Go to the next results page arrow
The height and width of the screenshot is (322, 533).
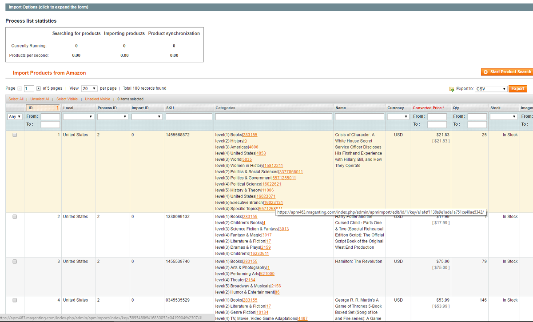click(39, 88)
